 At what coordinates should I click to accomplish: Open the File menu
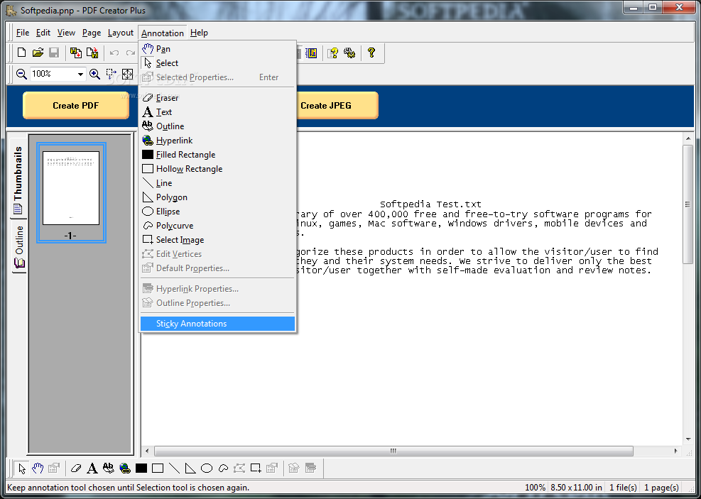click(23, 33)
